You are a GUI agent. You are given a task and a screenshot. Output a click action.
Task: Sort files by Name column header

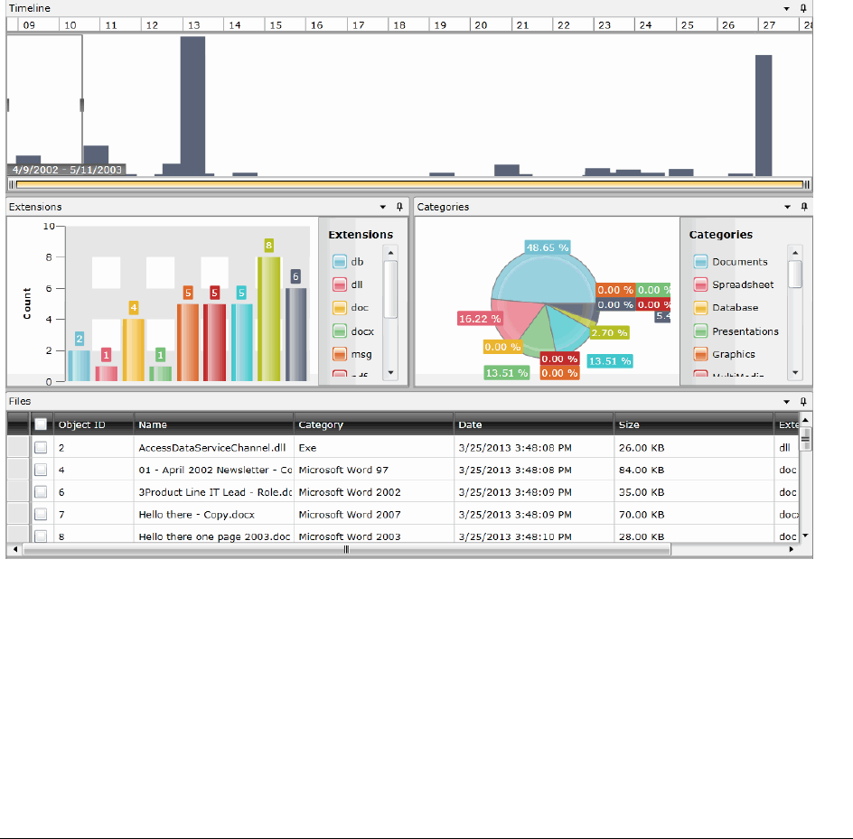point(213,424)
